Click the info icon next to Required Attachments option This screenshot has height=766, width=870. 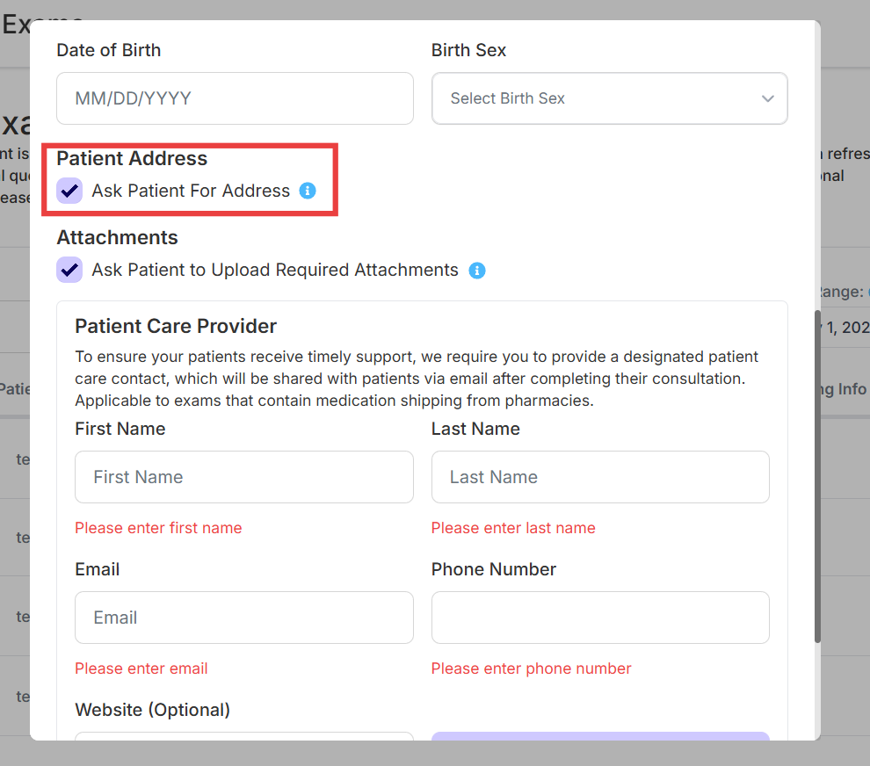(x=477, y=270)
